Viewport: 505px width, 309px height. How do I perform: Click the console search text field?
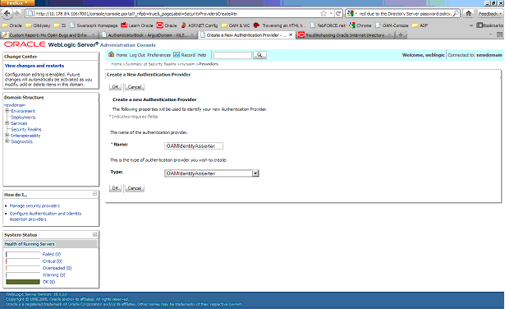coord(232,55)
